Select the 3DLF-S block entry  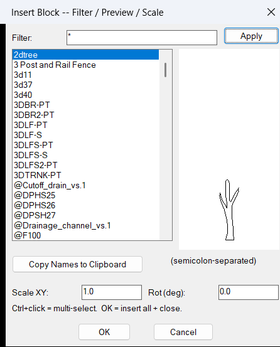[85, 135]
